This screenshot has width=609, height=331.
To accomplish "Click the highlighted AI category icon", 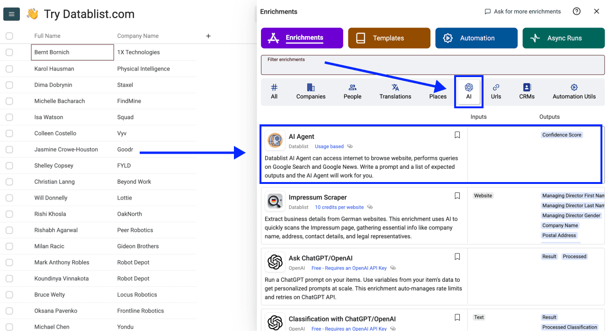I will click(x=468, y=91).
